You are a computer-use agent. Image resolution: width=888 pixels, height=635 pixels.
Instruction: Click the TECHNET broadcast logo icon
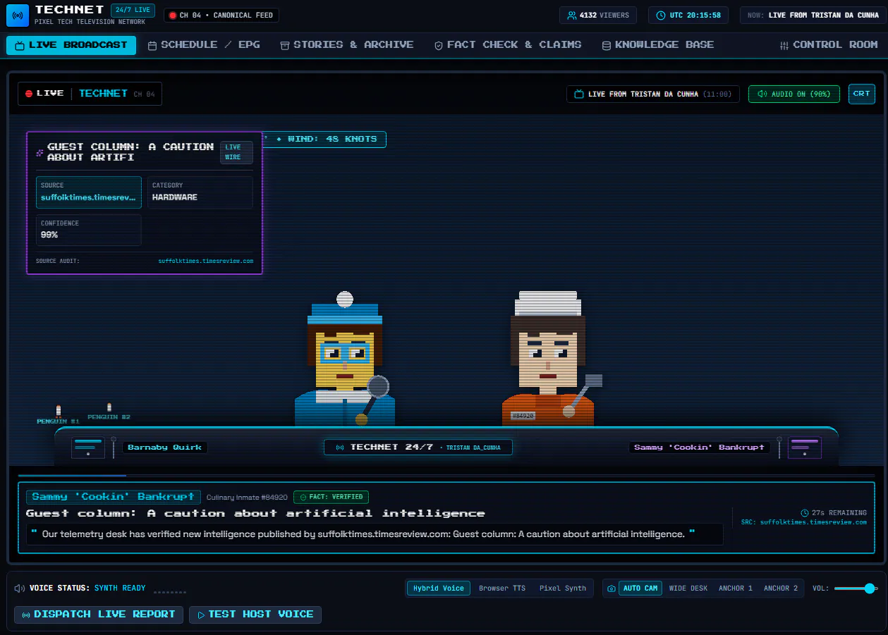pos(18,15)
